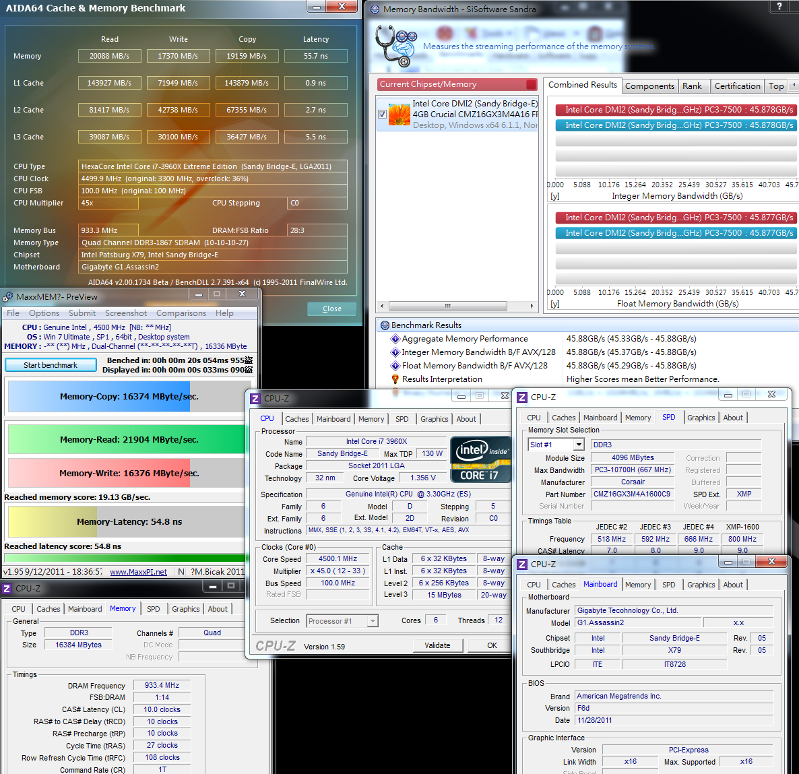Image resolution: width=799 pixels, height=774 pixels.
Task: Minimize the CPU-Z Mainboard window
Action: tap(728, 562)
